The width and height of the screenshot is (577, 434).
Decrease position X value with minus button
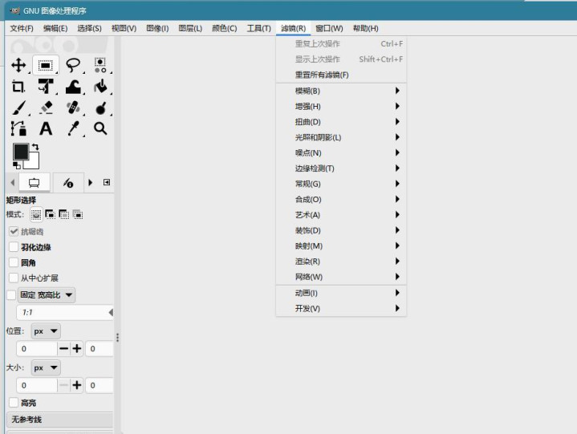pos(63,348)
